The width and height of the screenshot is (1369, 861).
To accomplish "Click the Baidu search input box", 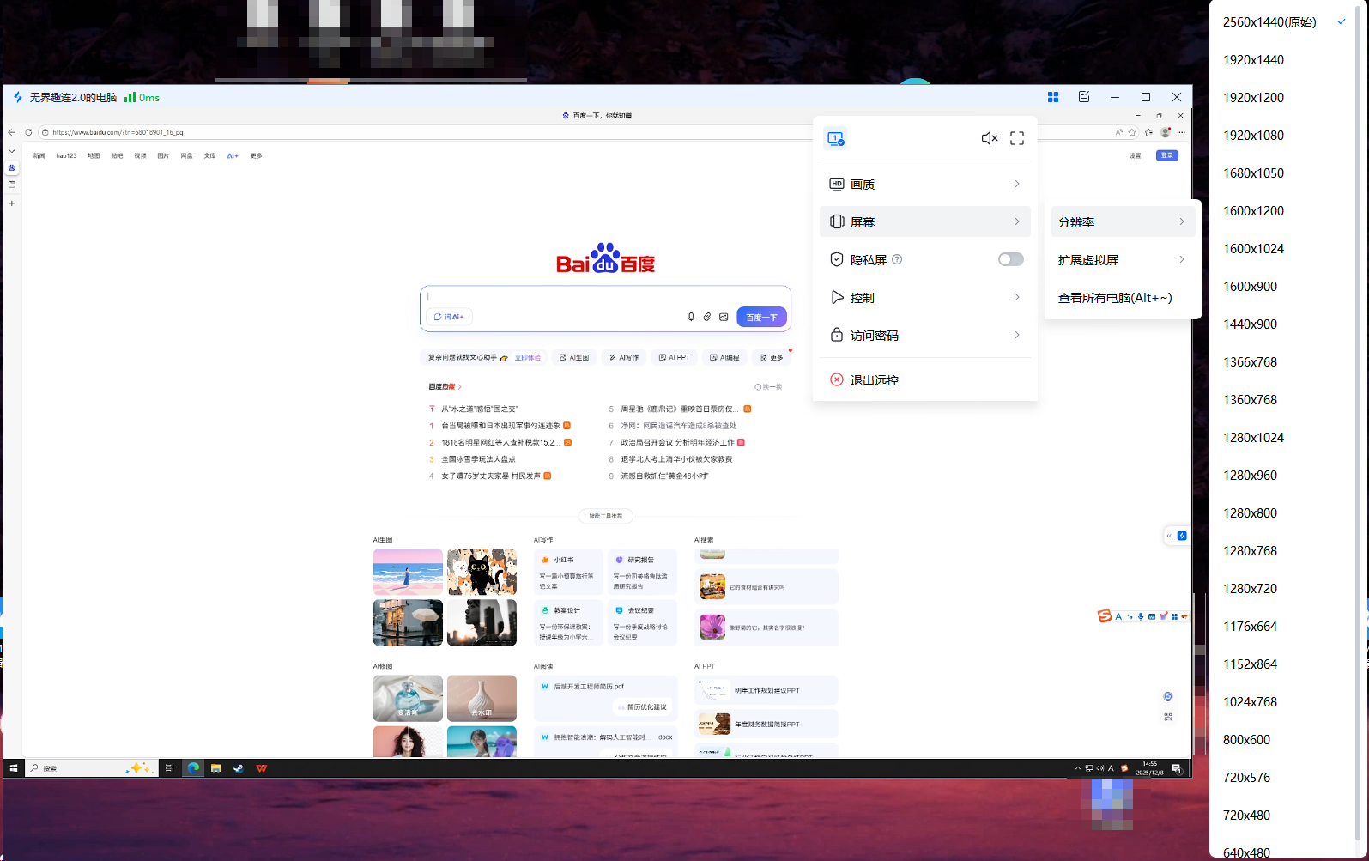I will tap(605, 297).
